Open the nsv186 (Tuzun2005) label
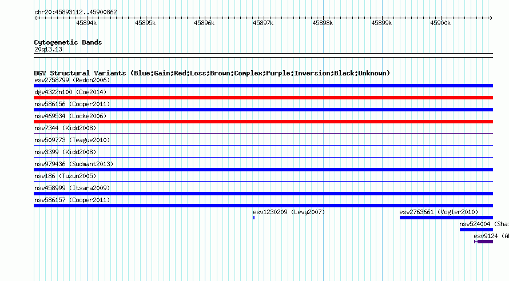The image size is (509, 281). pos(65,176)
